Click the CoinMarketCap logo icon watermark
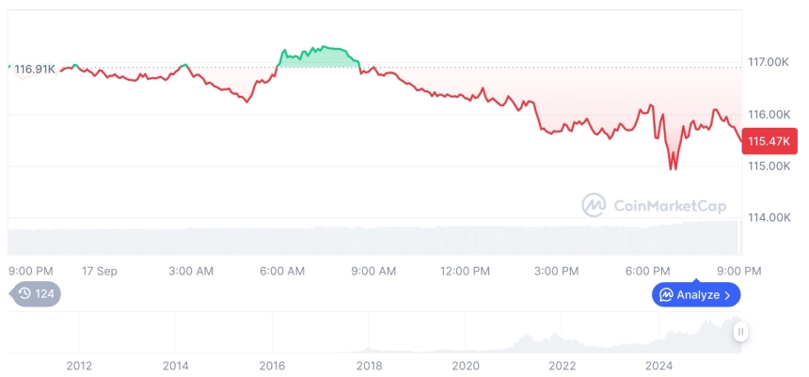 point(594,205)
